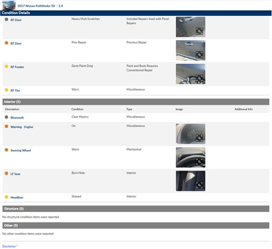The image size is (272, 249).
Task: Click the Condition column header in Interior table
Action: 78,109
